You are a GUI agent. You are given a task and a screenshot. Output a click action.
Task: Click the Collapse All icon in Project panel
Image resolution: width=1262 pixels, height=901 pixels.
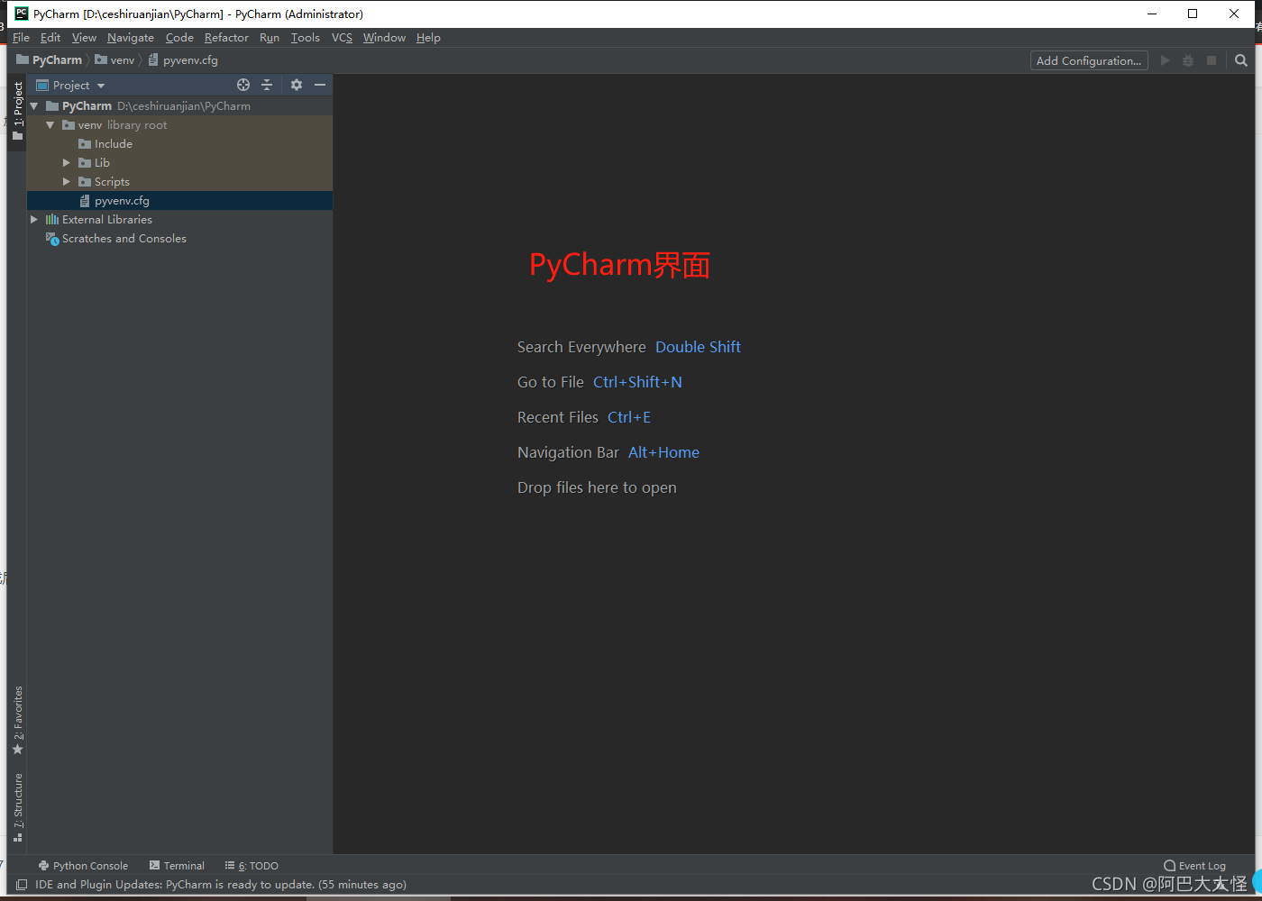pyautogui.click(x=267, y=85)
